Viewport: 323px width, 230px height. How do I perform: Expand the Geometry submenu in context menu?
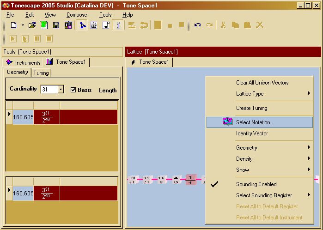260,148
